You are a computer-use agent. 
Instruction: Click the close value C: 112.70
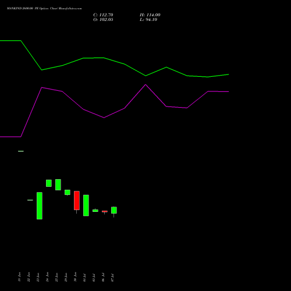(x=103, y=15)
